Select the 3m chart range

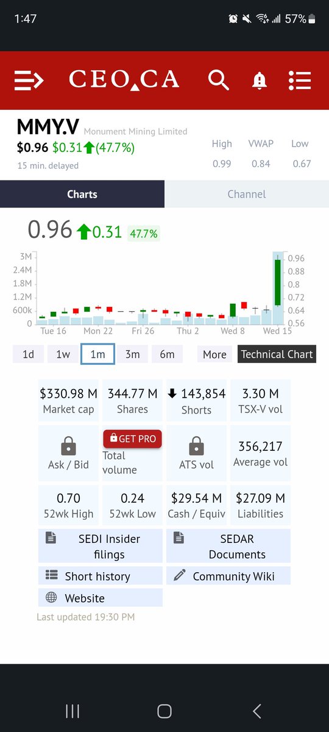132,354
